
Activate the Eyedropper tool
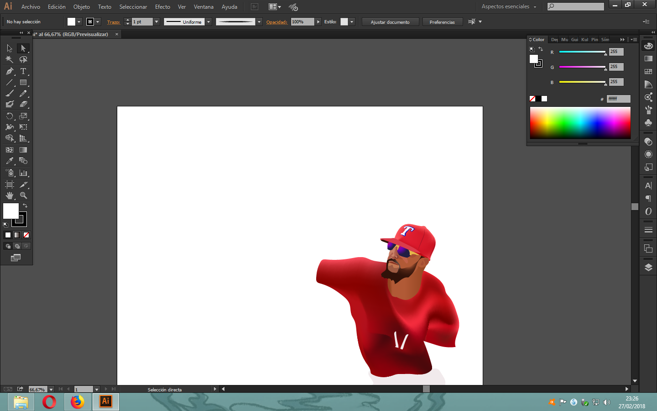pos(10,161)
